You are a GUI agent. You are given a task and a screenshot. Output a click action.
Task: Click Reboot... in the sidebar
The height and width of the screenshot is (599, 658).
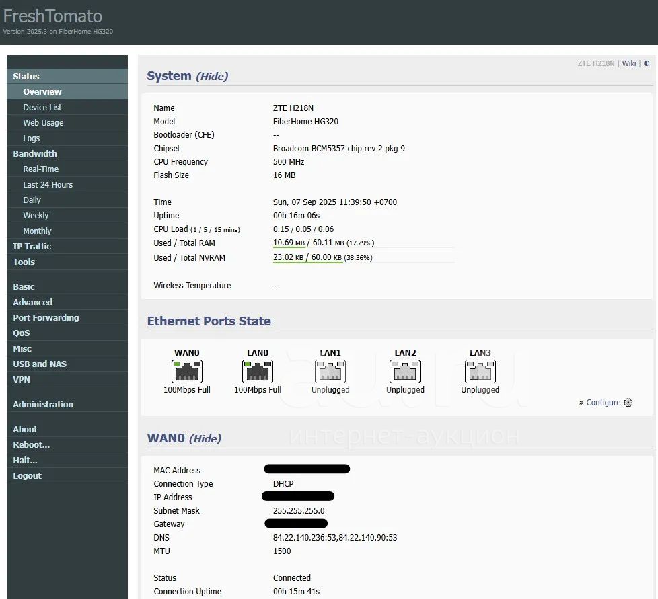(x=67, y=445)
